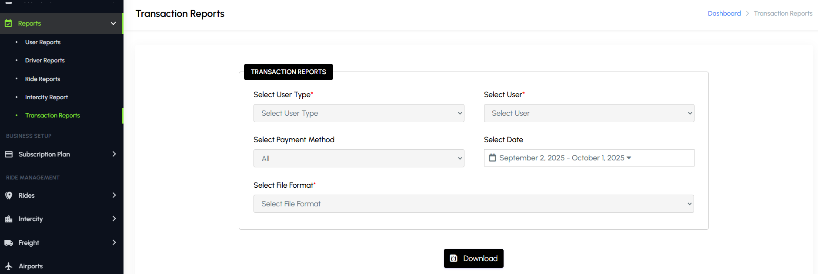Click the Freight truck icon

9,243
